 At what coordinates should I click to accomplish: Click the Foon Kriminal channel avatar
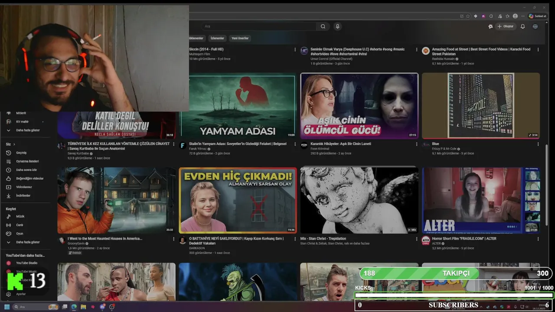(x=304, y=146)
